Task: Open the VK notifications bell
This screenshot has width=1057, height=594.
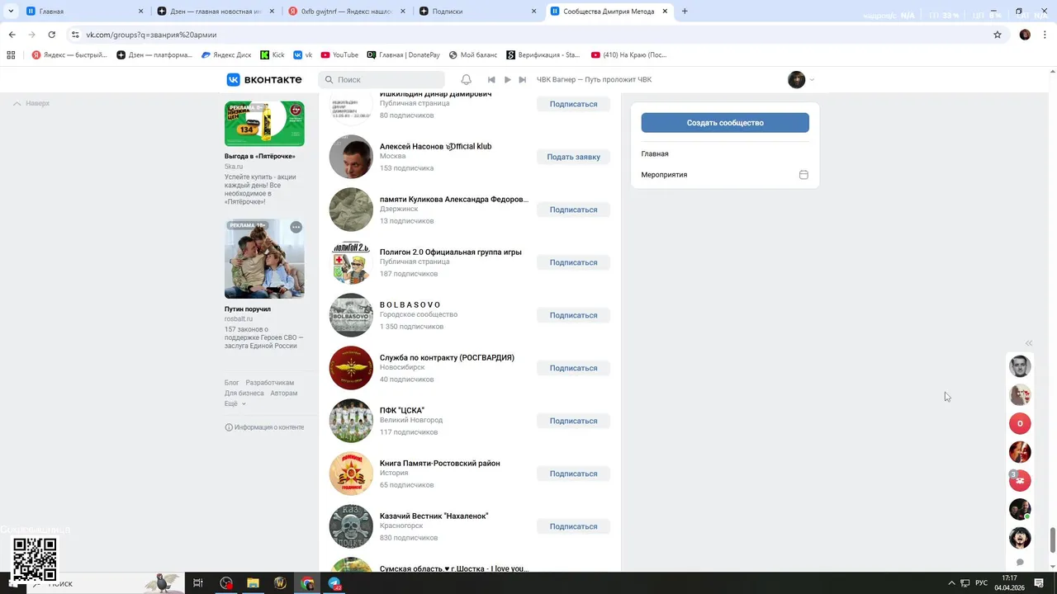Action: 467,80
